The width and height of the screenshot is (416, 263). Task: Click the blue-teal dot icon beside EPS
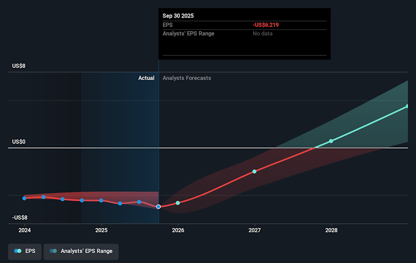[x=18, y=251]
